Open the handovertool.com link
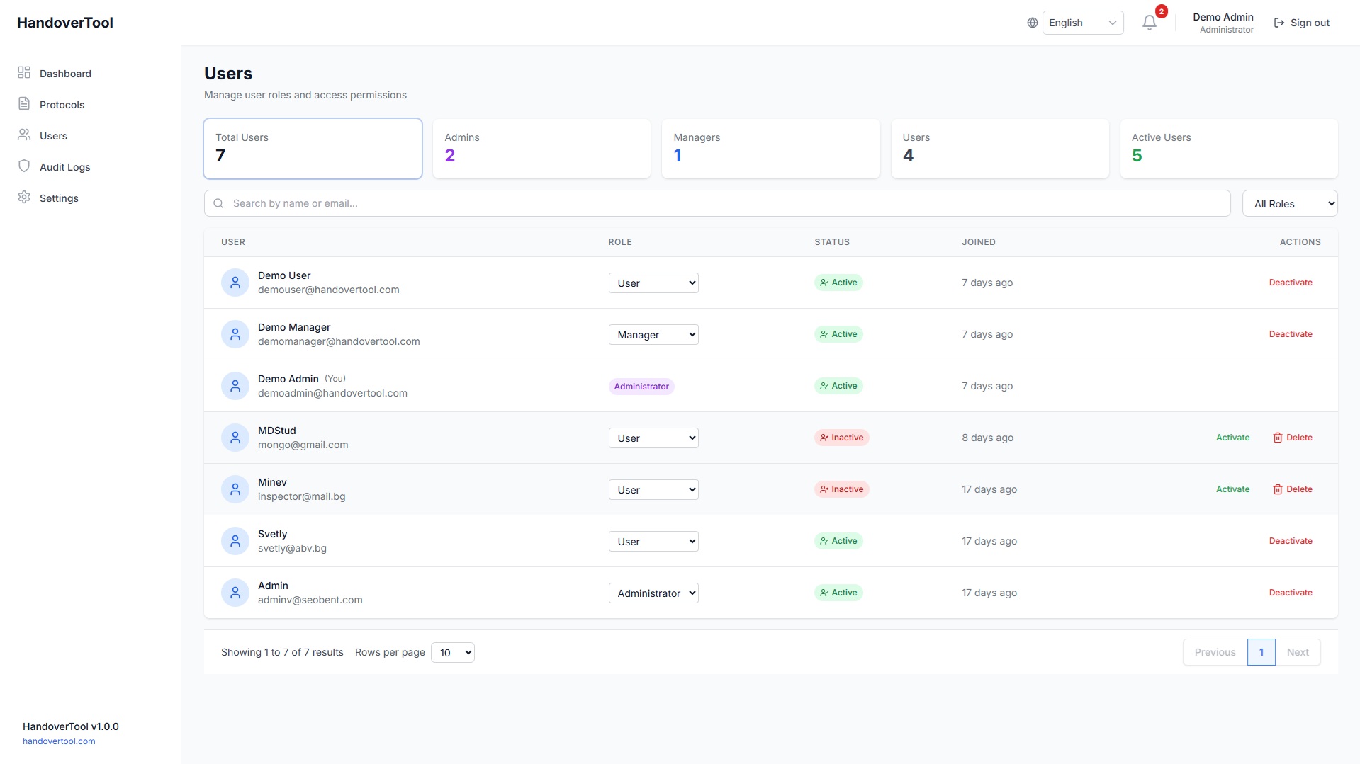Screen dimensions: 1360x764 [59, 741]
